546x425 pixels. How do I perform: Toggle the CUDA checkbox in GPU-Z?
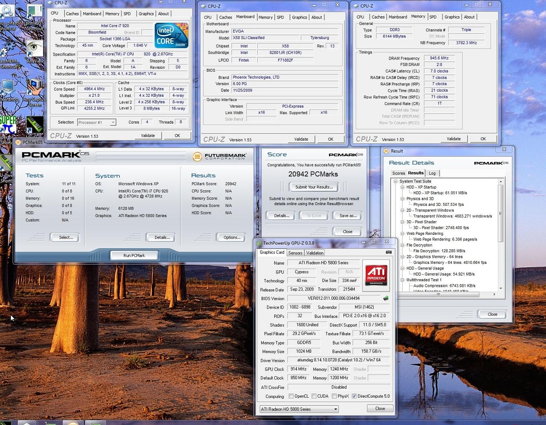314,396
